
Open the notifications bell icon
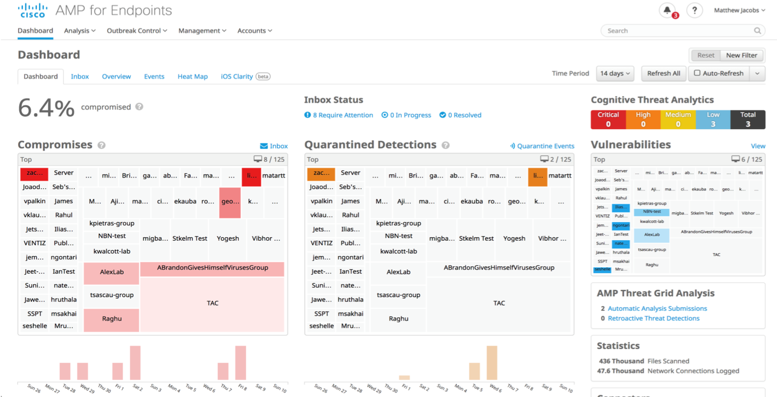667,10
